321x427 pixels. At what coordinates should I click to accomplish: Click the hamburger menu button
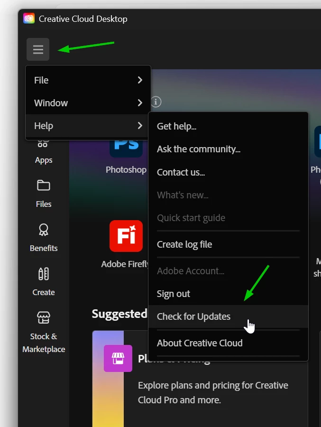[x=38, y=49]
